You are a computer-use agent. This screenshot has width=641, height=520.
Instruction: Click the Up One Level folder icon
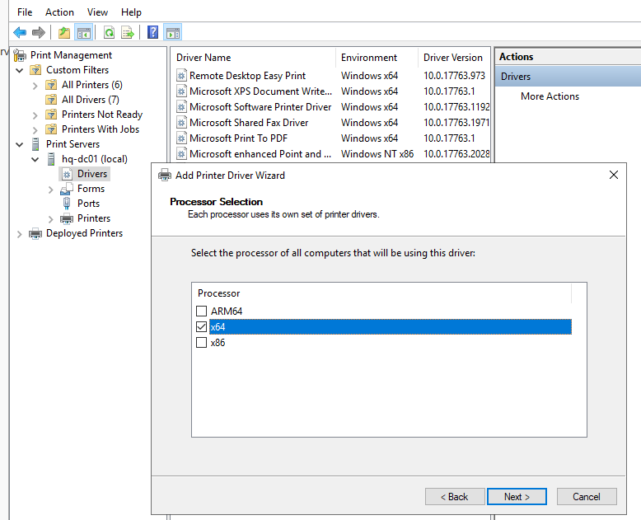(63, 33)
